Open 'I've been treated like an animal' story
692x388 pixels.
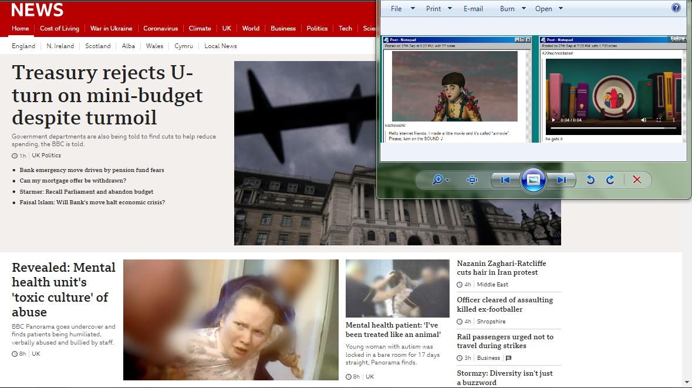tap(393, 330)
